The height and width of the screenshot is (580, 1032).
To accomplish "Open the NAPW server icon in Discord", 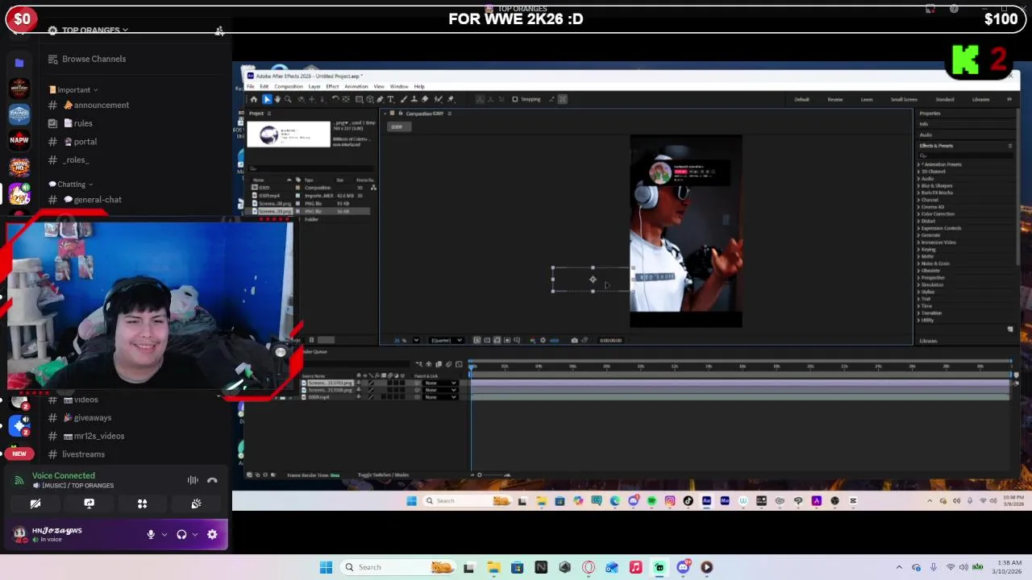I will [x=19, y=139].
